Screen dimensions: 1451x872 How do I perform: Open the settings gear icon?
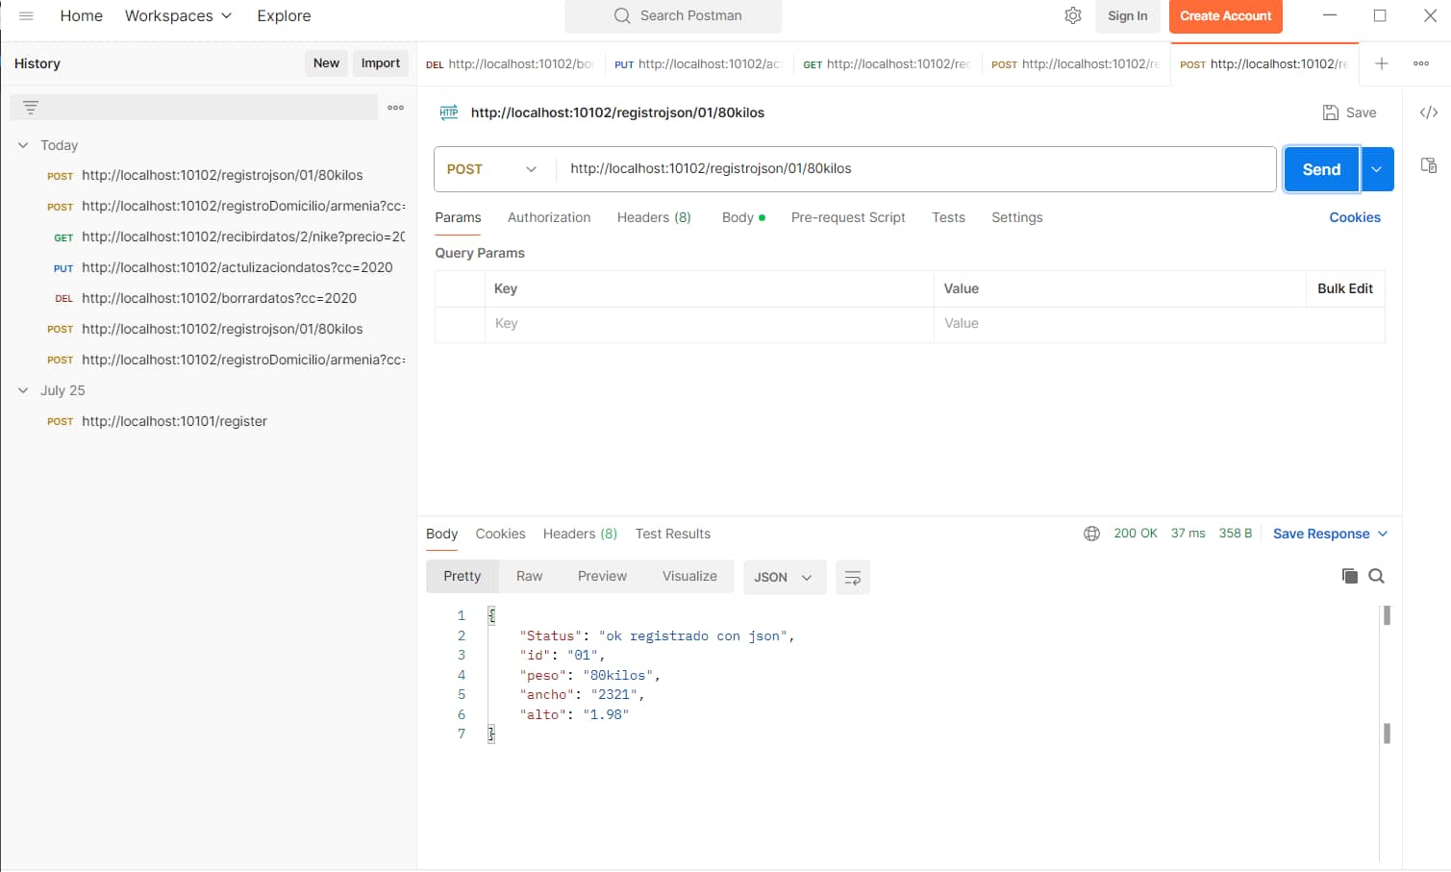pos(1073,16)
